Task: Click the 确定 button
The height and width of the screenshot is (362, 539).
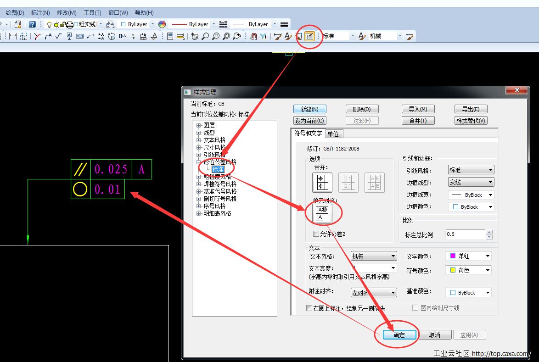Action: click(399, 335)
